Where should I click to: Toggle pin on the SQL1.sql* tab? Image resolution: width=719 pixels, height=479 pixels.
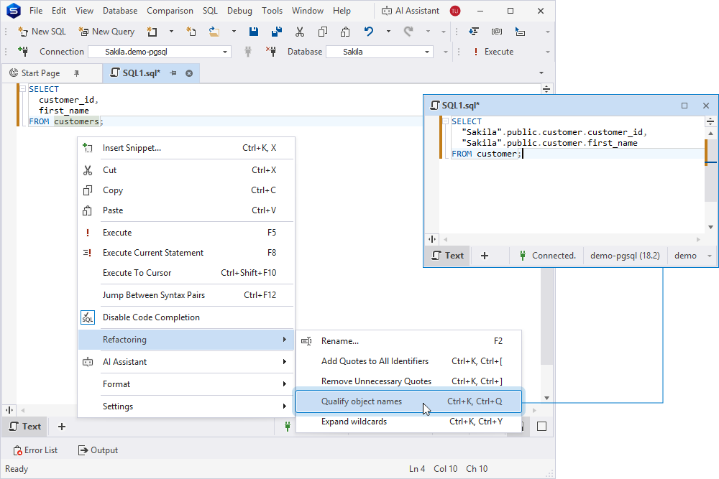[173, 73]
